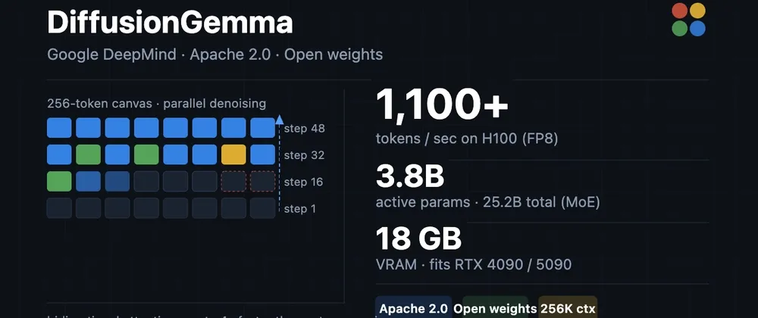Click the Apache 2.0 badge
The height and width of the screenshot is (318, 758).
click(414, 308)
